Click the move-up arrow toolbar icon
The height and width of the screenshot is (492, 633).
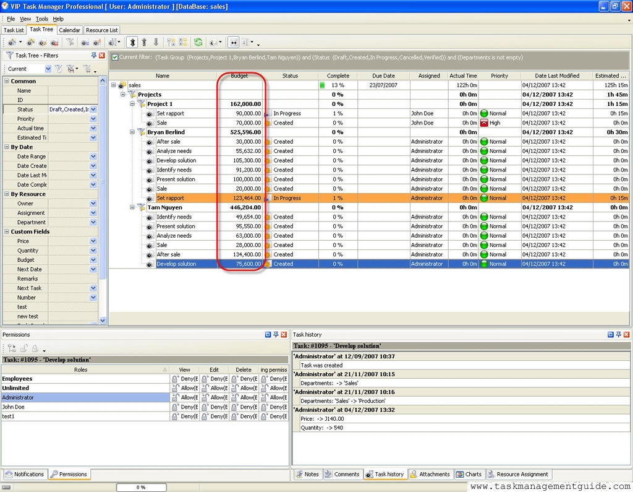(144, 42)
